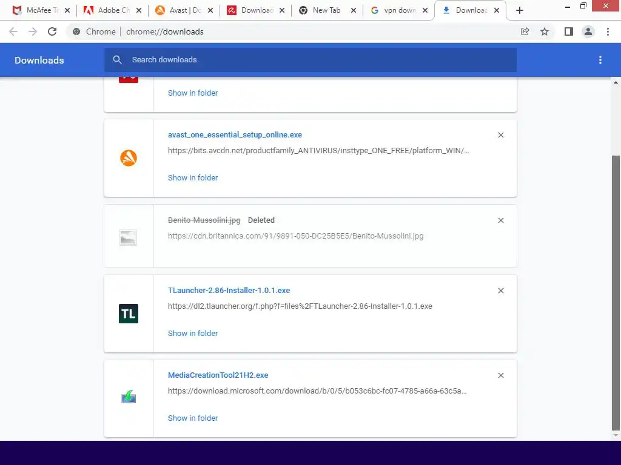Screen dimensions: 621x465
Task: Open MediaCreationTool21H2.exe file link
Action: (x=218, y=375)
